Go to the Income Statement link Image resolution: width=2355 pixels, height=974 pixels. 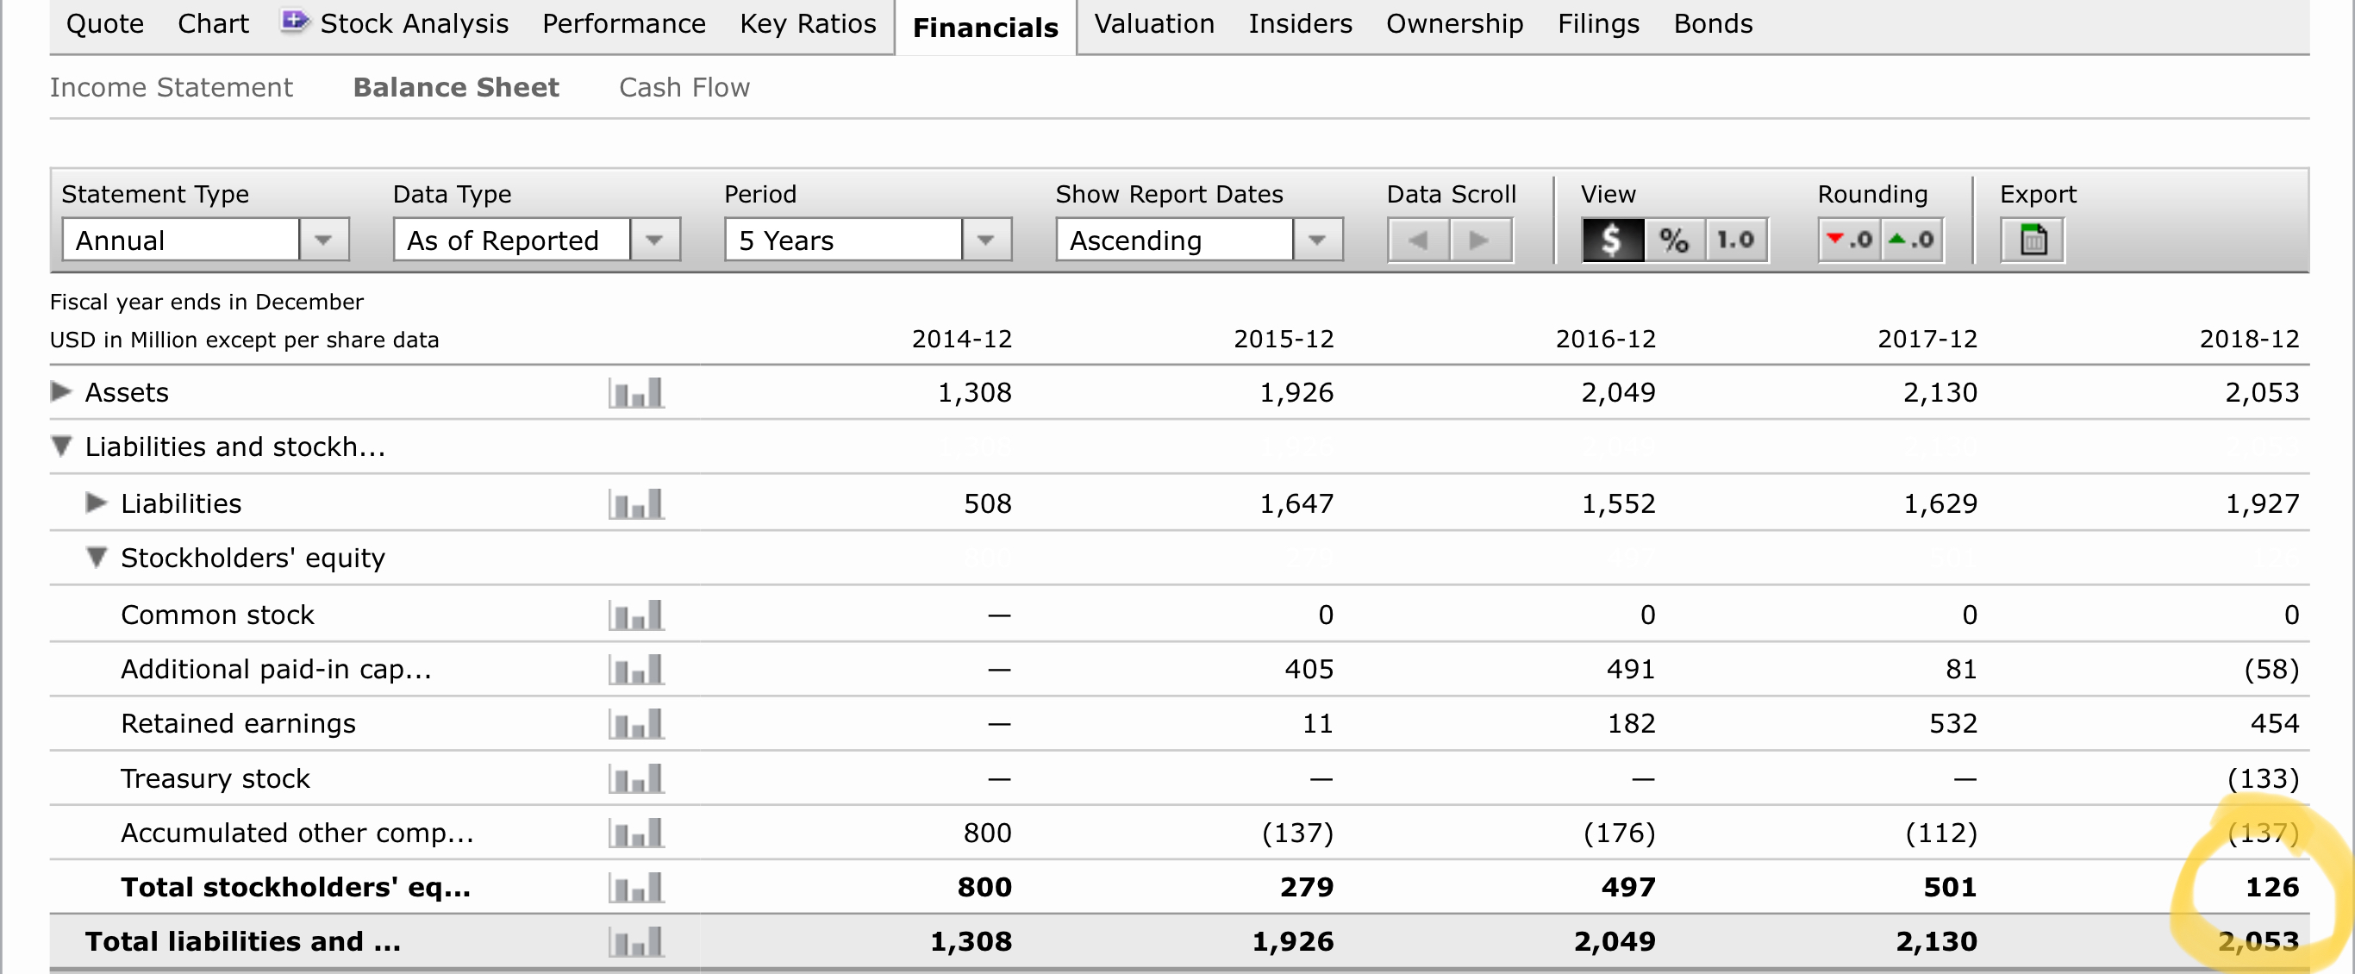tap(171, 88)
